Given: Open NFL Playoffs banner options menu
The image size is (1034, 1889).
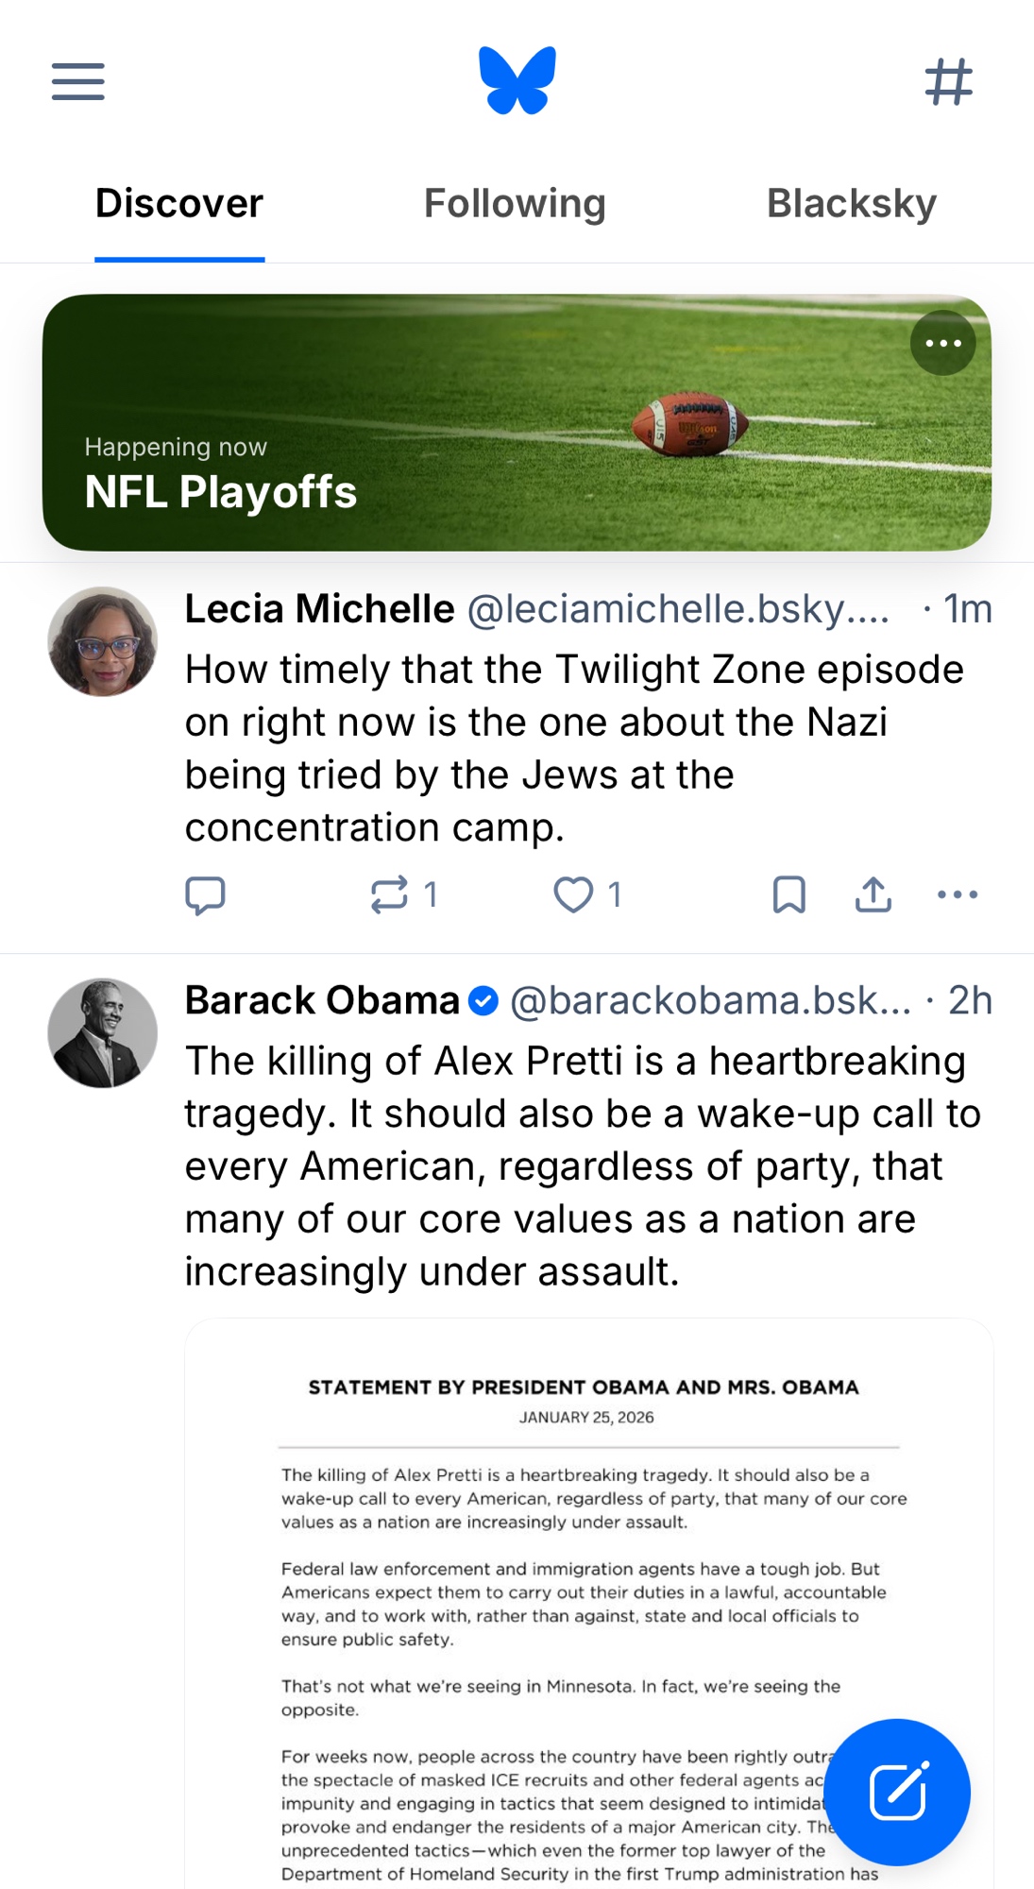Looking at the screenshot, I should (x=942, y=343).
